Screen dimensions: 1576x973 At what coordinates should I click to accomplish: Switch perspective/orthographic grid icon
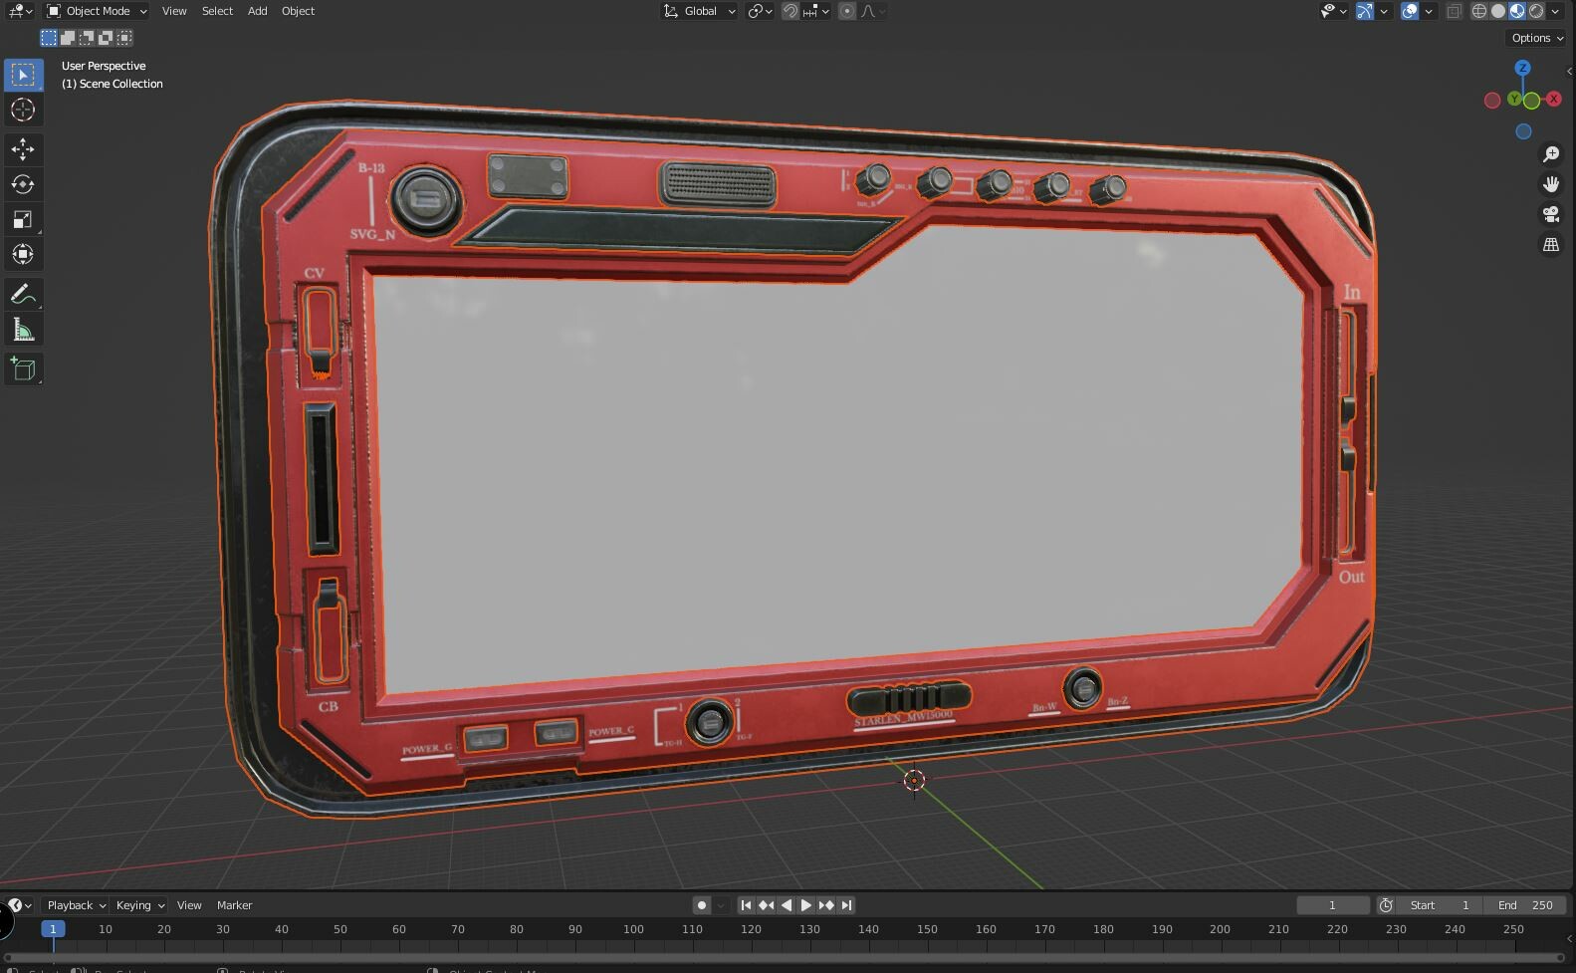(1551, 244)
